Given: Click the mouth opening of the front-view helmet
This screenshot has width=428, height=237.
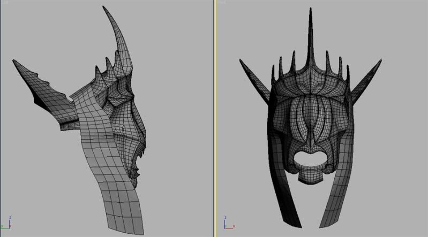Looking at the screenshot, I should [x=311, y=158].
